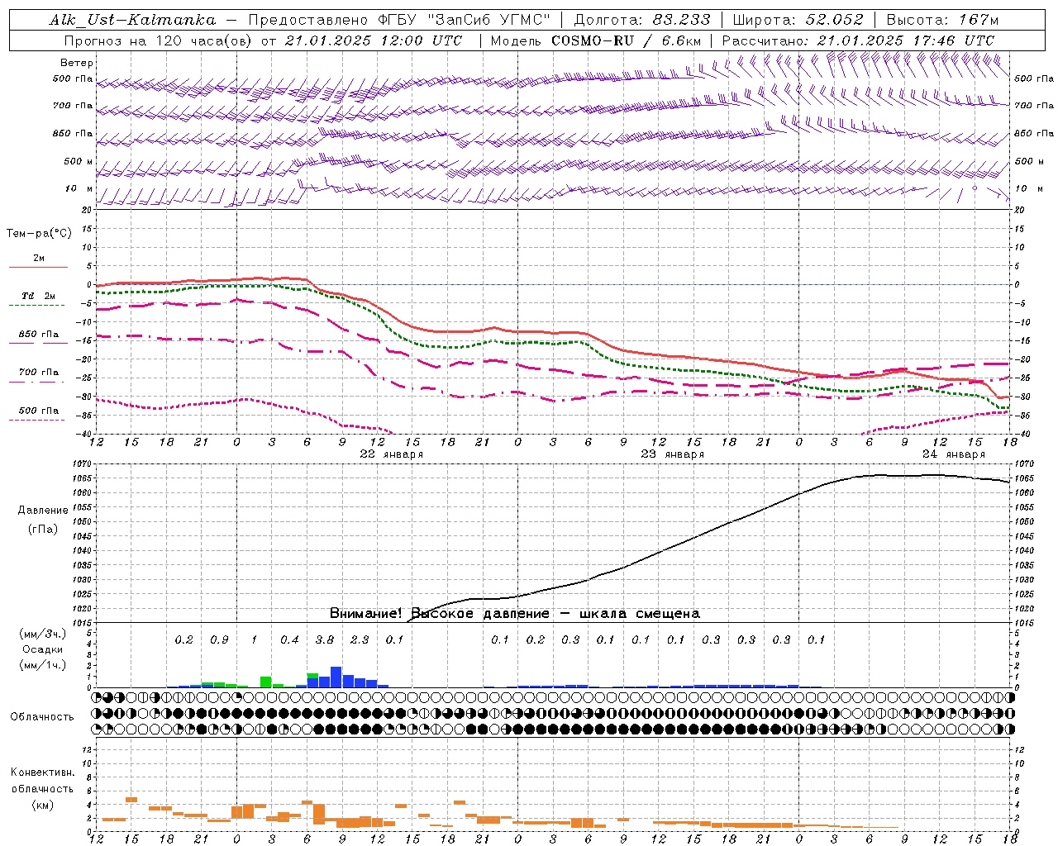Click the 0.4 three-hour precipitation value
The width and height of the screenshot is (1058, 846).
pyautogui.click(x=289, y=639)
